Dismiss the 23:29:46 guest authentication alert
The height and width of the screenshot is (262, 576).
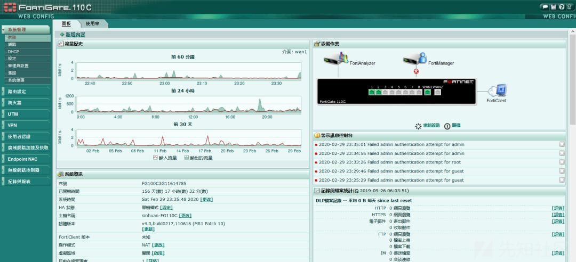562,171
